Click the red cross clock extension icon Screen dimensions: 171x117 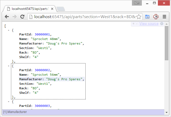[156, 17]
